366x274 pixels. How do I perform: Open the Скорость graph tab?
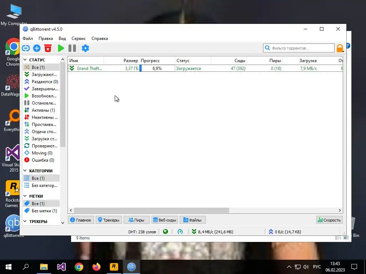[329, 220]
